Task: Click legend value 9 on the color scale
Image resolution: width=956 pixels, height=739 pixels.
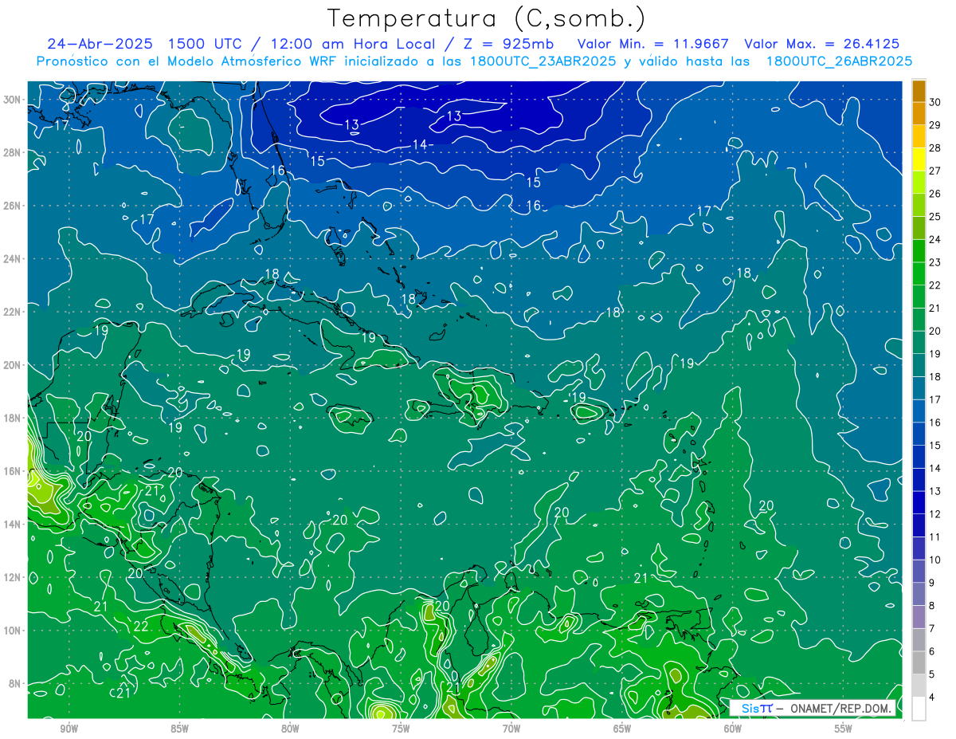Action: (x=932, y=583)
